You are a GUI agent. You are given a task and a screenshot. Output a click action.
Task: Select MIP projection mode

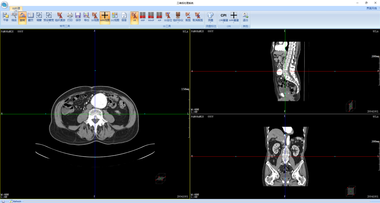(x=143, y=17)
